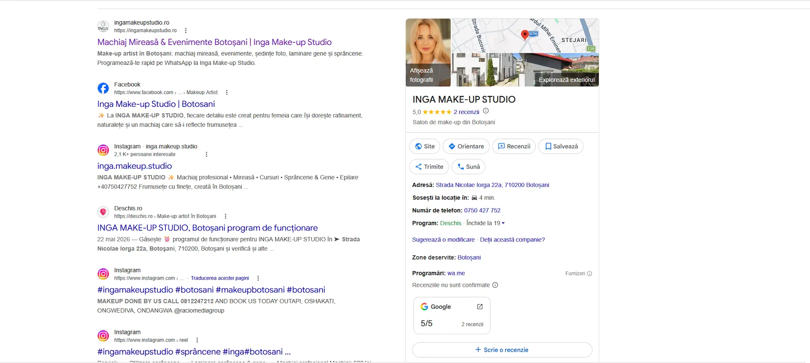This screenshot has height=363, width=810.
Task: Click Salon de make-up din Botoșani text
Action: click(454, 122)
